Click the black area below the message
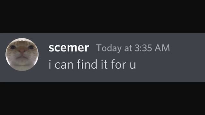Screen dimensions: 205x115 pos(102,99)
